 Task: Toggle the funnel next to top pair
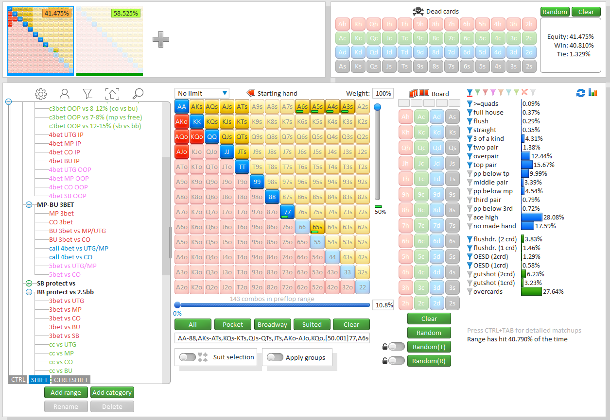click(470, 165)
